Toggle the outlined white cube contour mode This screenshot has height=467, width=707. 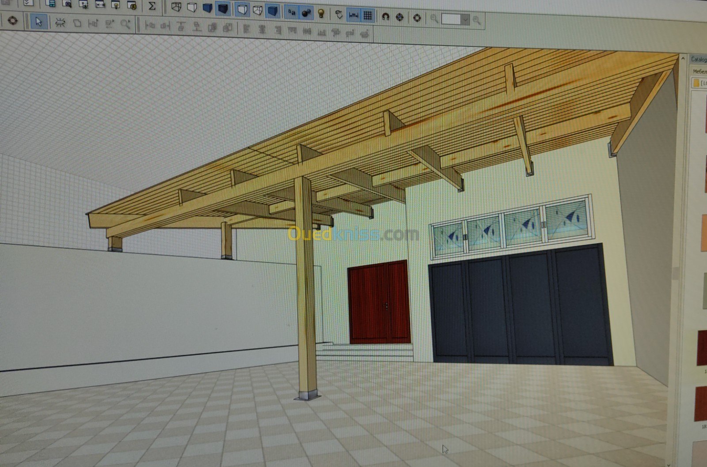click(x=242, y=10)
